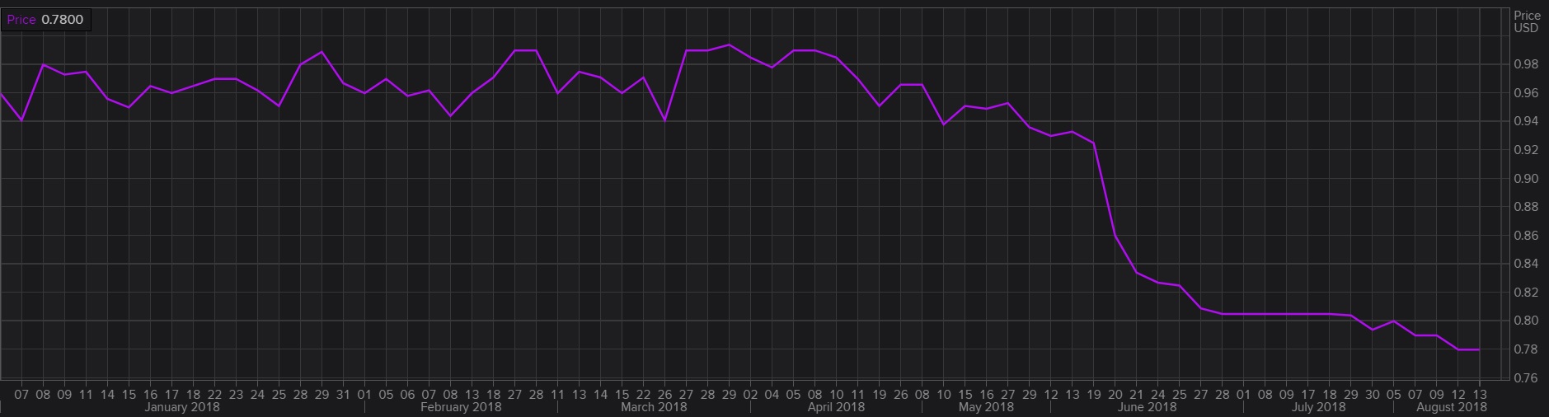Viewport: 1549px width, 417px height.
Task: Click the last date tick labeled 13
Action: tap(1480, 395)
